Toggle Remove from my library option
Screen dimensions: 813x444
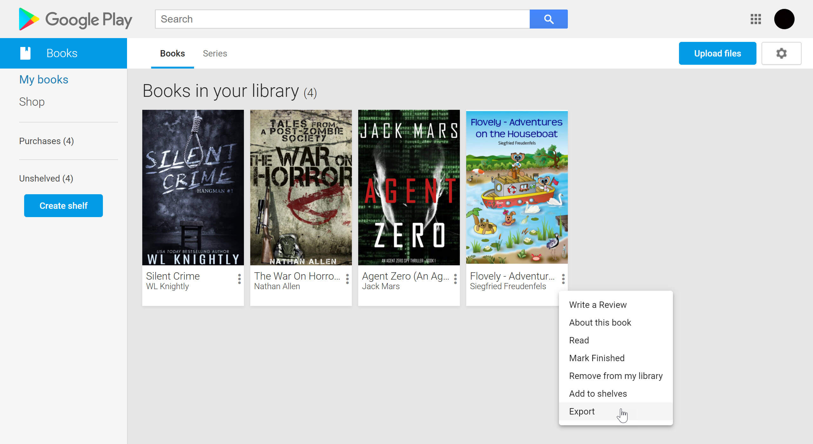click(x=615, y=376)
